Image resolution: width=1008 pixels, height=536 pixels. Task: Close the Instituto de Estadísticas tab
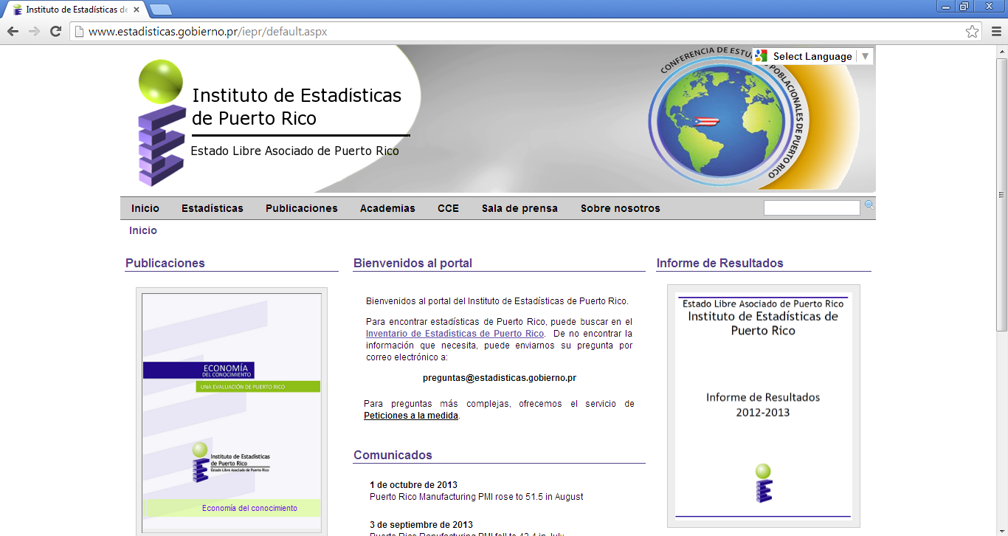click(x=137, y=10)
